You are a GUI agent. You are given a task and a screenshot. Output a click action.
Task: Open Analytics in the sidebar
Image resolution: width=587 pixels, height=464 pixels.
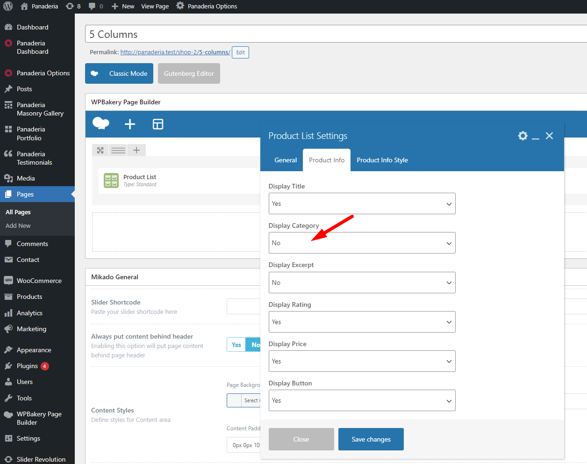(x=37, y=313)
